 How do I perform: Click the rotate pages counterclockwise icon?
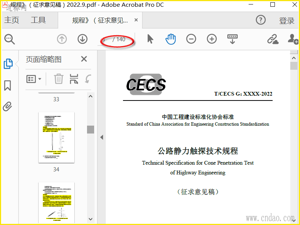click(88, 79)
